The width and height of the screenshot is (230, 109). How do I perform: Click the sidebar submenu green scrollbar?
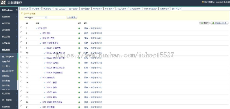[x=18, y=67]
